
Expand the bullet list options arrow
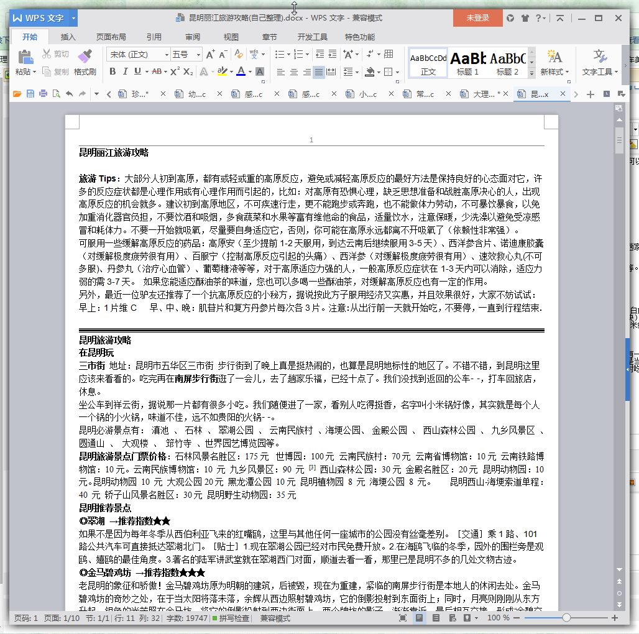[288, 55]
